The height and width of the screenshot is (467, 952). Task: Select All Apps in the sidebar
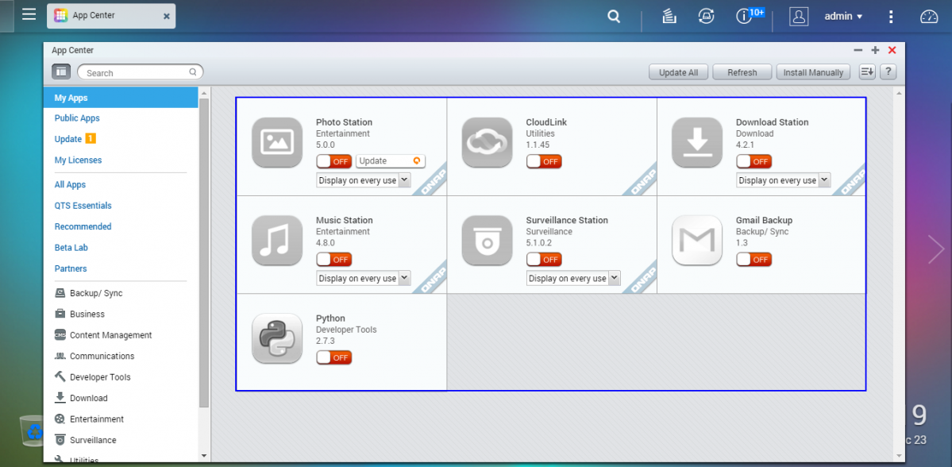point(71,184)
